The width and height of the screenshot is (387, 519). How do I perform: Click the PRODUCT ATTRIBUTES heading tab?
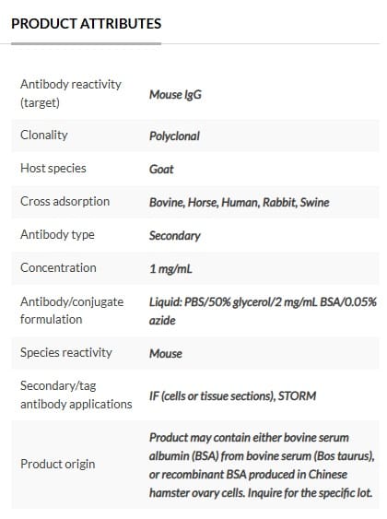point(86,24)
